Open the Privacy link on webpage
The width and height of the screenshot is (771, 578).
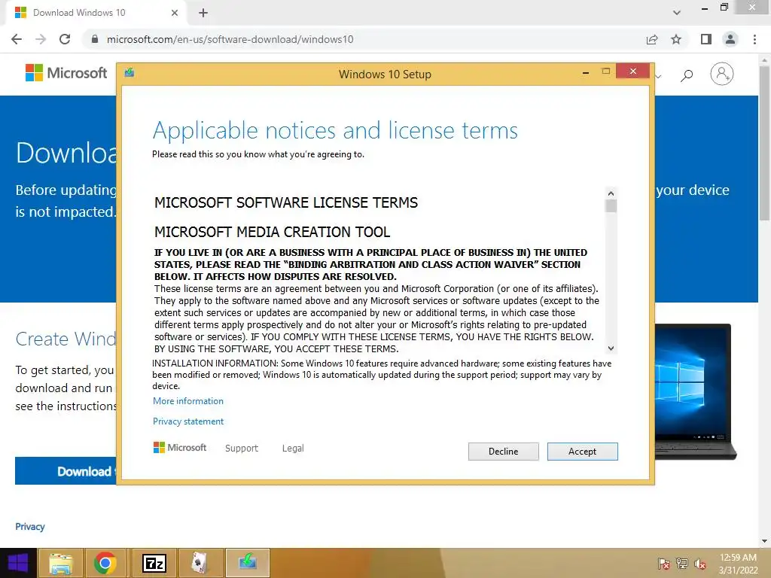[30, 526]
